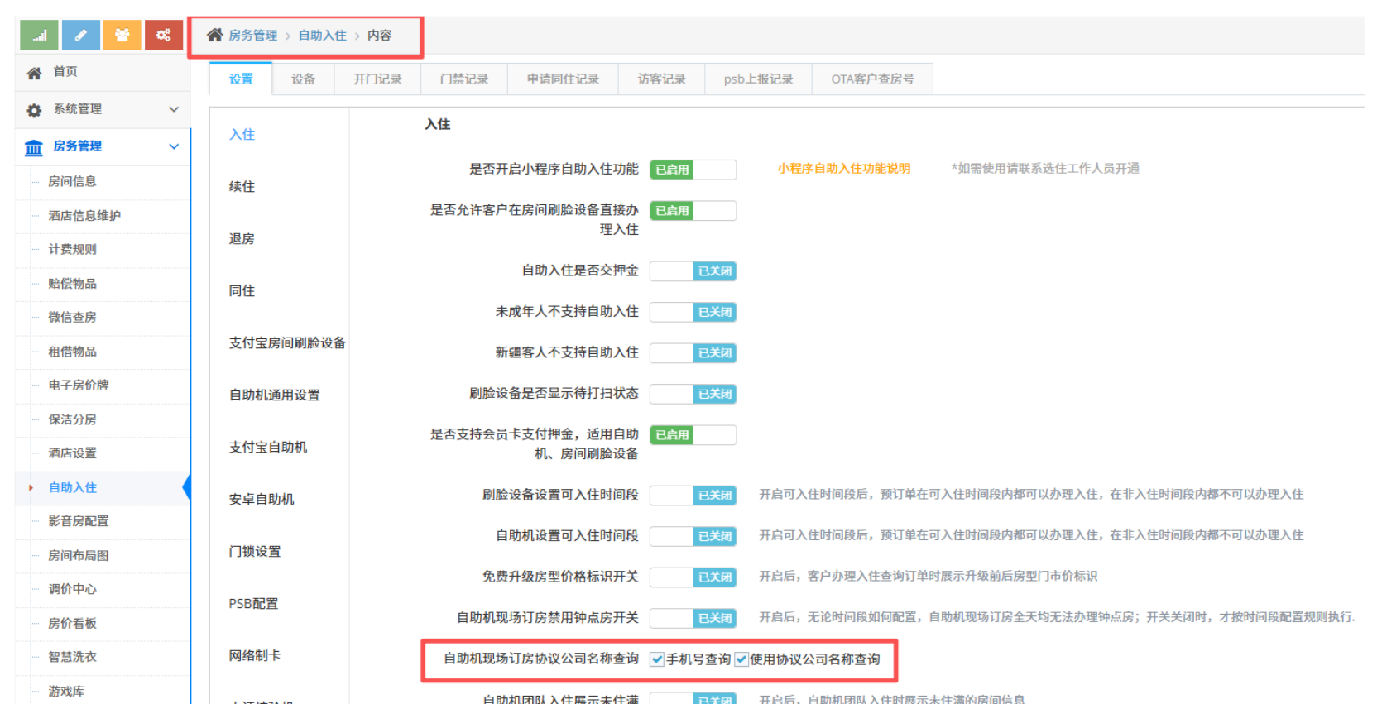Screen dimensions: 1382x704
Task: Switch to the 设置 tab
Action: pyautogui.click(x=241, y=79)
